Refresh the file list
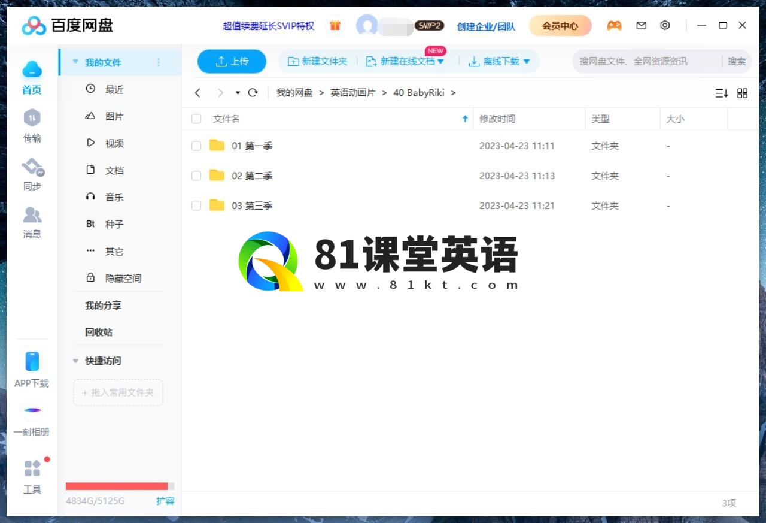Image resolution: width=766 pixels, height=523 pixels. [x=253, y=93]
